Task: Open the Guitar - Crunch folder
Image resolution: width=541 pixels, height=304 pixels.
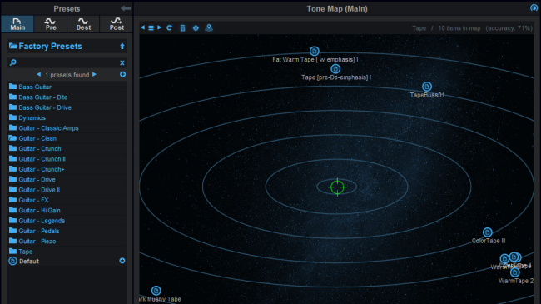Action: (35, 148)
